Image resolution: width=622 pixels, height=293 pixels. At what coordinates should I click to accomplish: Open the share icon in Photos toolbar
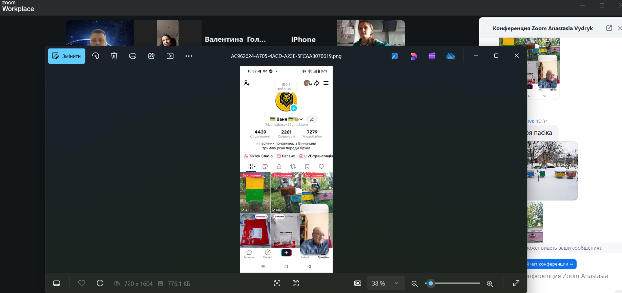click(x=151, y=56)
